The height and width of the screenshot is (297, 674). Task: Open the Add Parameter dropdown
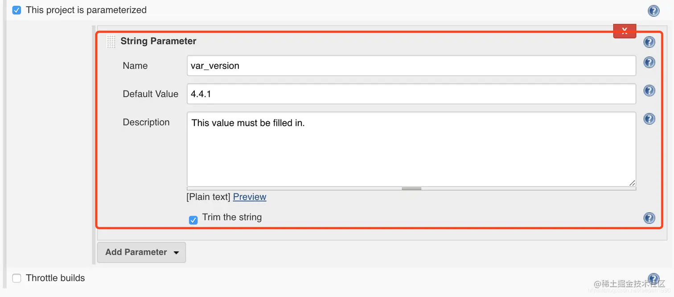tap(141, 252)
